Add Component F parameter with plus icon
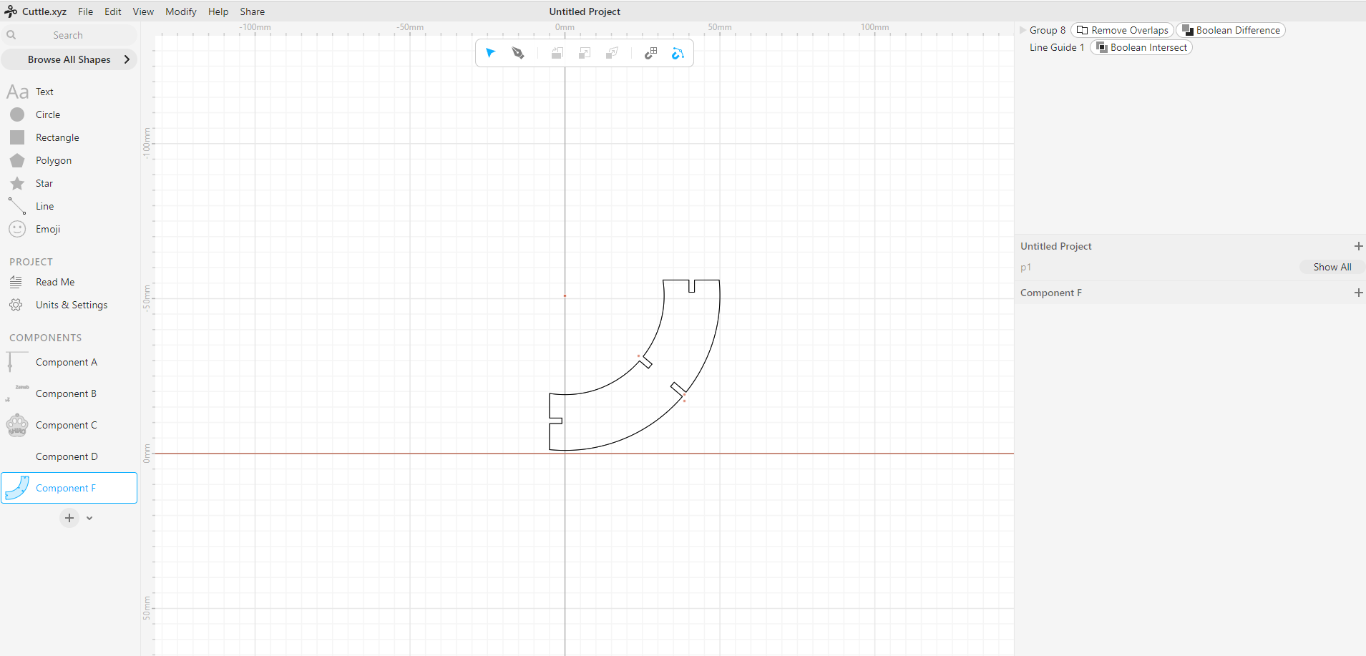Image resolution: width=1366 pixels, height=656 pixels. click(1358, 293)
